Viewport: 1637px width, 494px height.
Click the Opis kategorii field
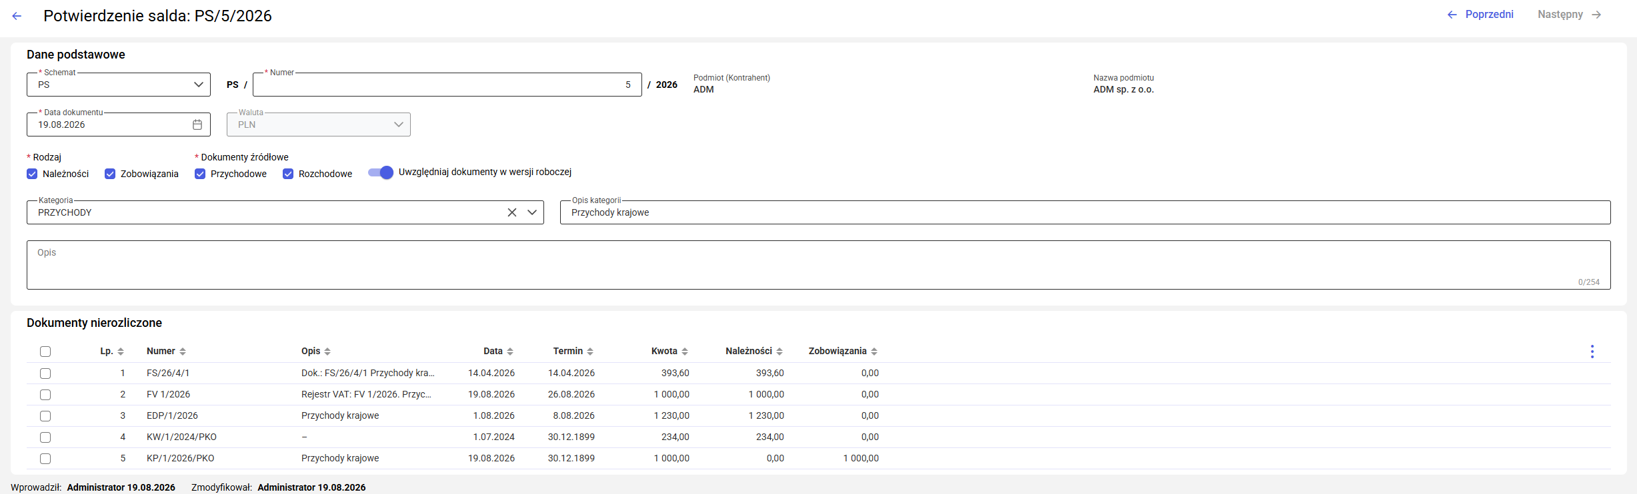[1086, 212]
